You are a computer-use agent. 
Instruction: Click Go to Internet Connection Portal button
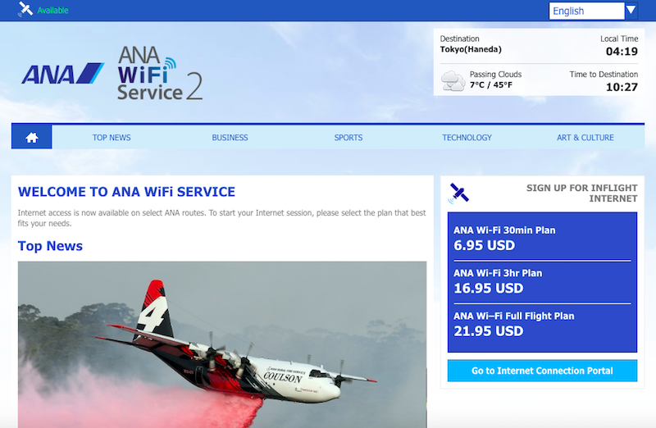click(x=542, y=371)
